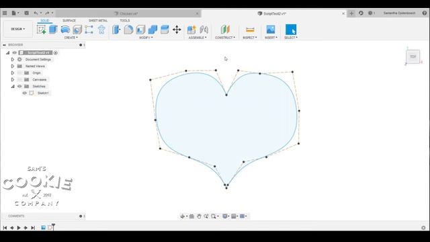Screen dimensions: 430x242
Task: Click the Redo arrow
Action: click(x=47, y=13)
